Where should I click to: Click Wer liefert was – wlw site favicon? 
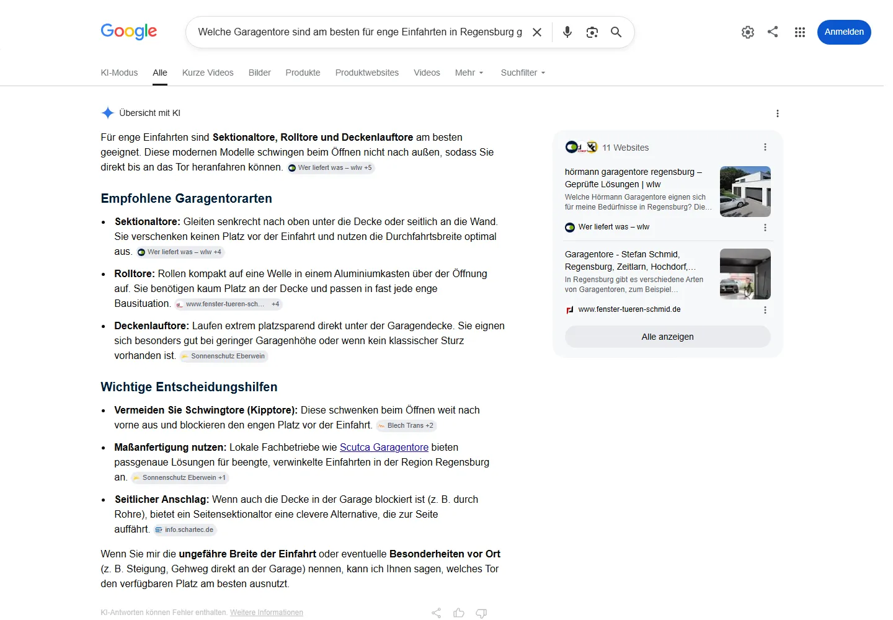tap(570, 228)
